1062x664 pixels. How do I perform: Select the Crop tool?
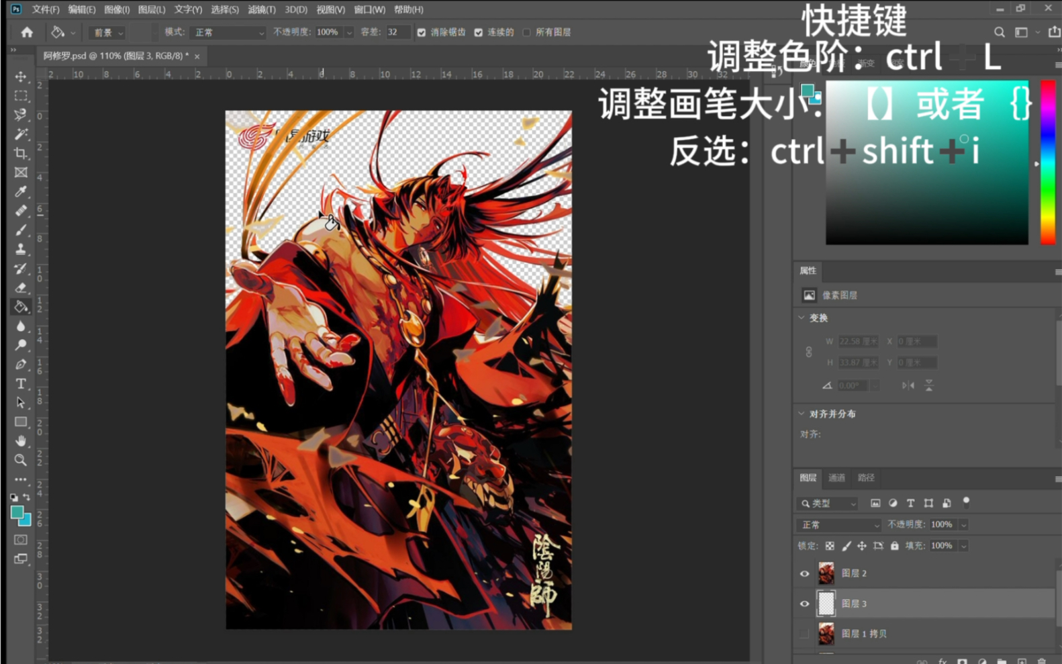21,153
